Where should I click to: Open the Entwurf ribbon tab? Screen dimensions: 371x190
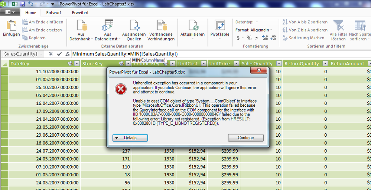coord(54,13)
